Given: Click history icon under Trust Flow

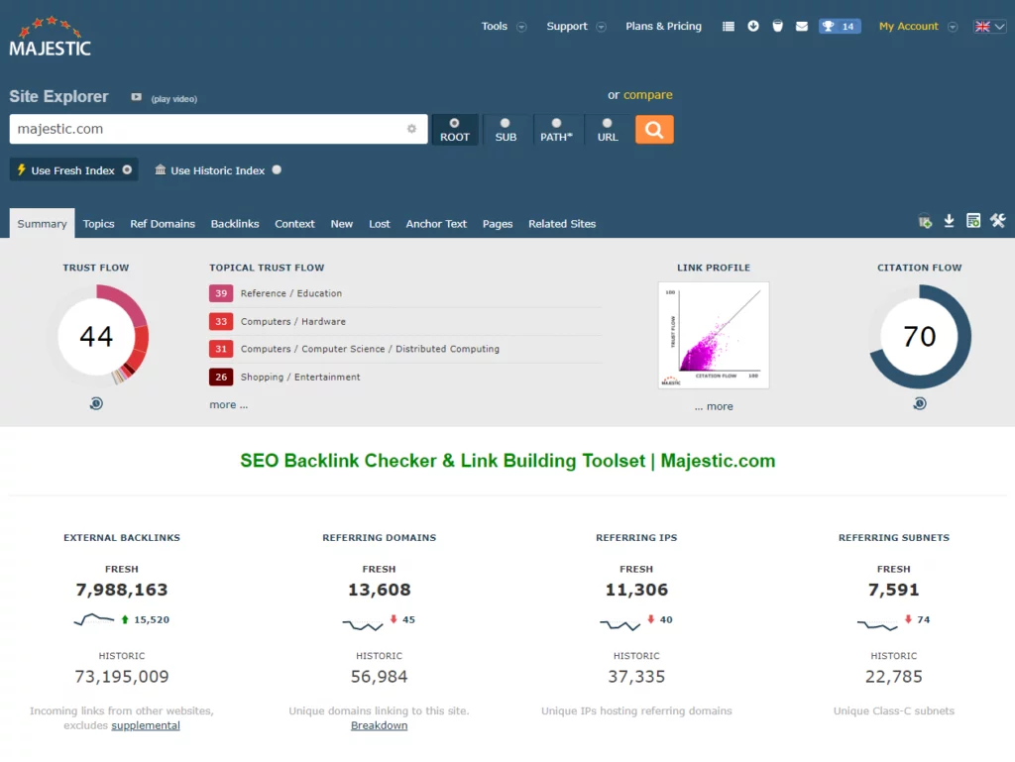Looking at the screenshot, I should point(96,403).
